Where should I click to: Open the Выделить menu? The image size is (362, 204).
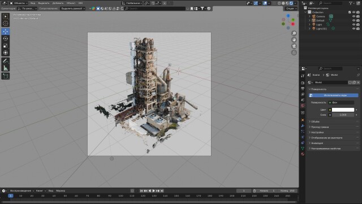[x=44, y=3]
